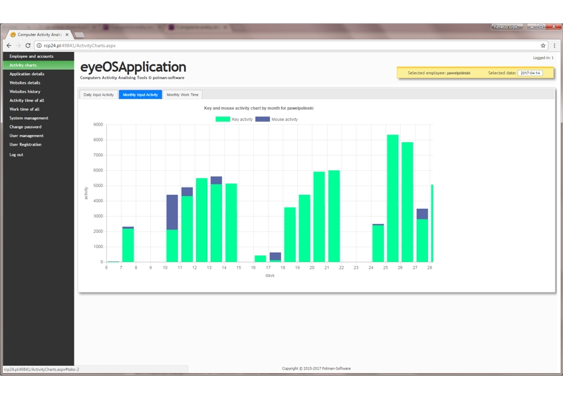Open a new browser tab
The width and height of the screenshot is (563, 399).
[79, 35]
